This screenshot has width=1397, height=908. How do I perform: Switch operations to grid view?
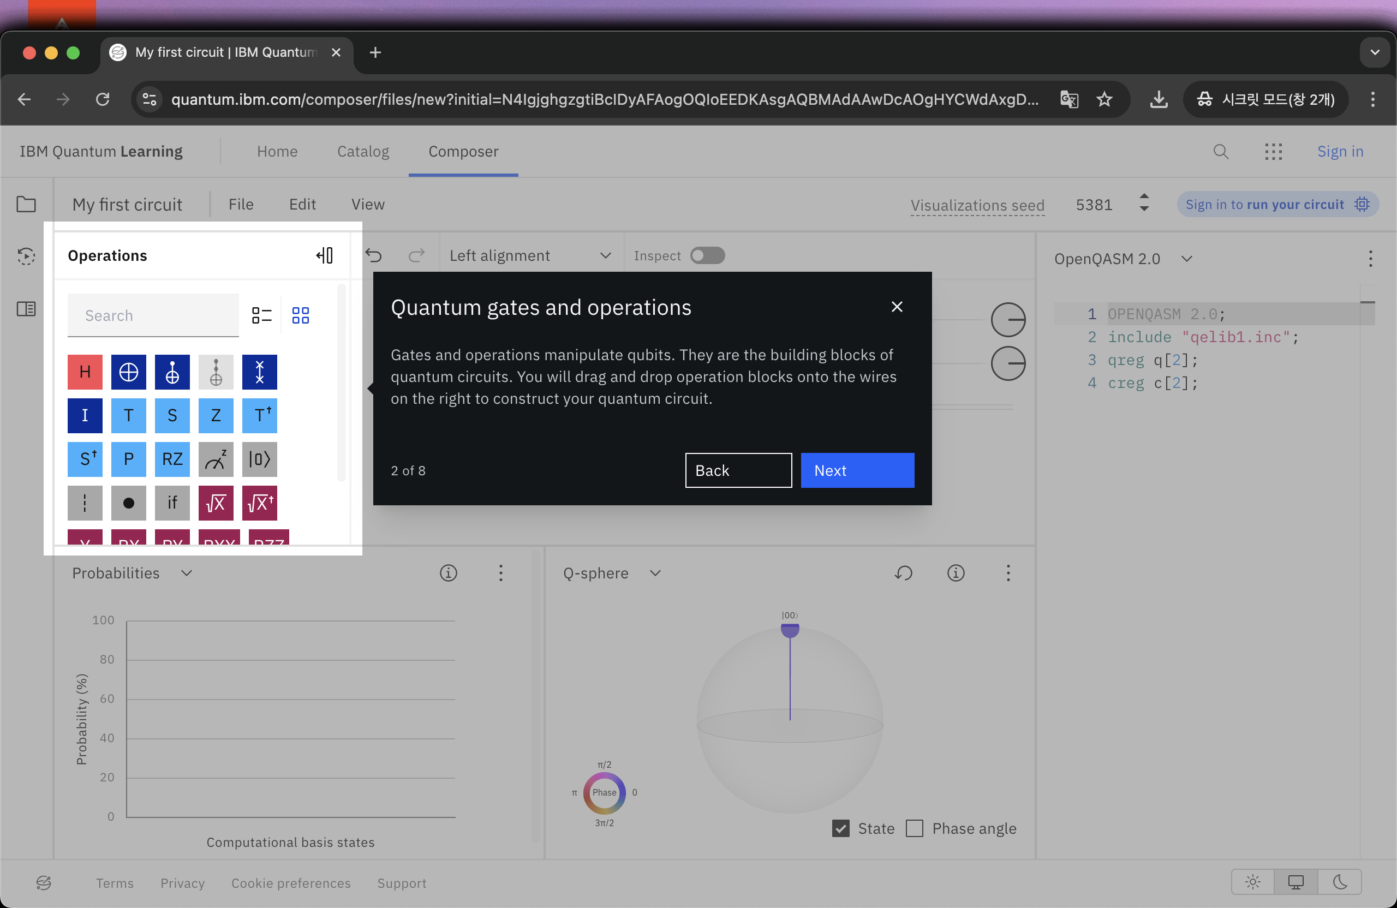pos(301,316)
